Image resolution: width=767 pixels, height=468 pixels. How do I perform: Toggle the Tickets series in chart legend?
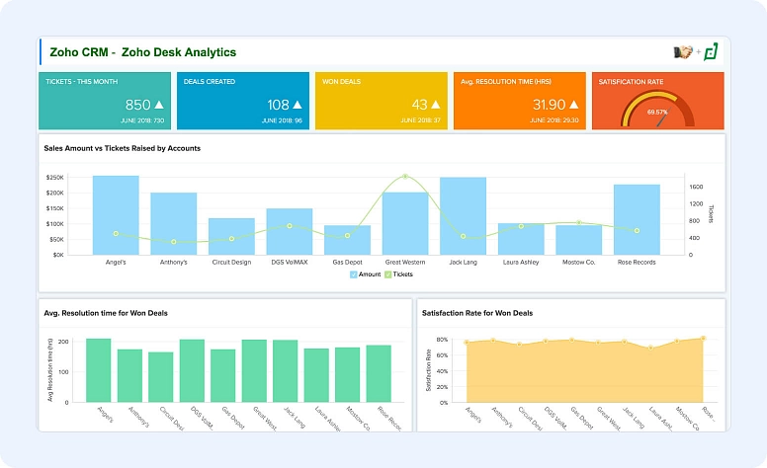coord(398,273)
